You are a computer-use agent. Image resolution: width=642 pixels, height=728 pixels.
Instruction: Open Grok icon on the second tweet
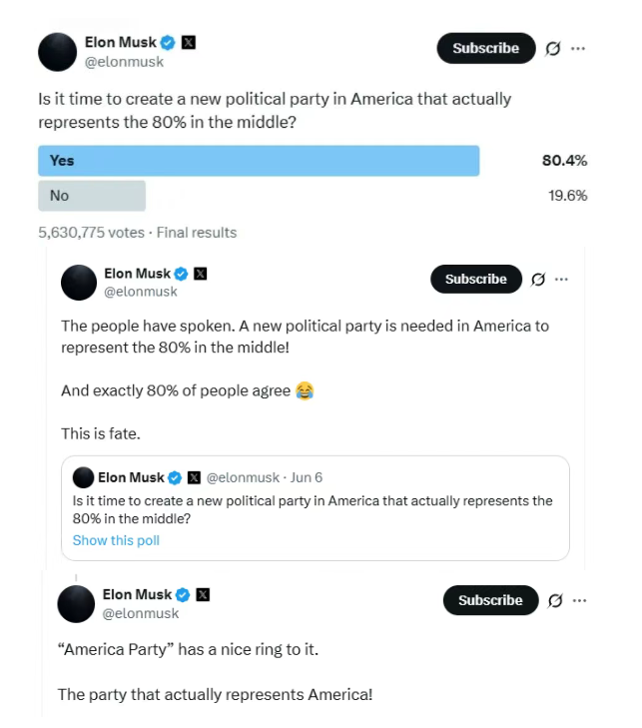538,280
